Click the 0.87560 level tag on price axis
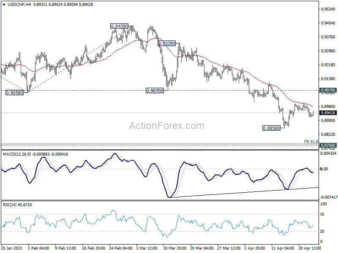The width and height of the screenshot is (338, 253). (328, 145)
